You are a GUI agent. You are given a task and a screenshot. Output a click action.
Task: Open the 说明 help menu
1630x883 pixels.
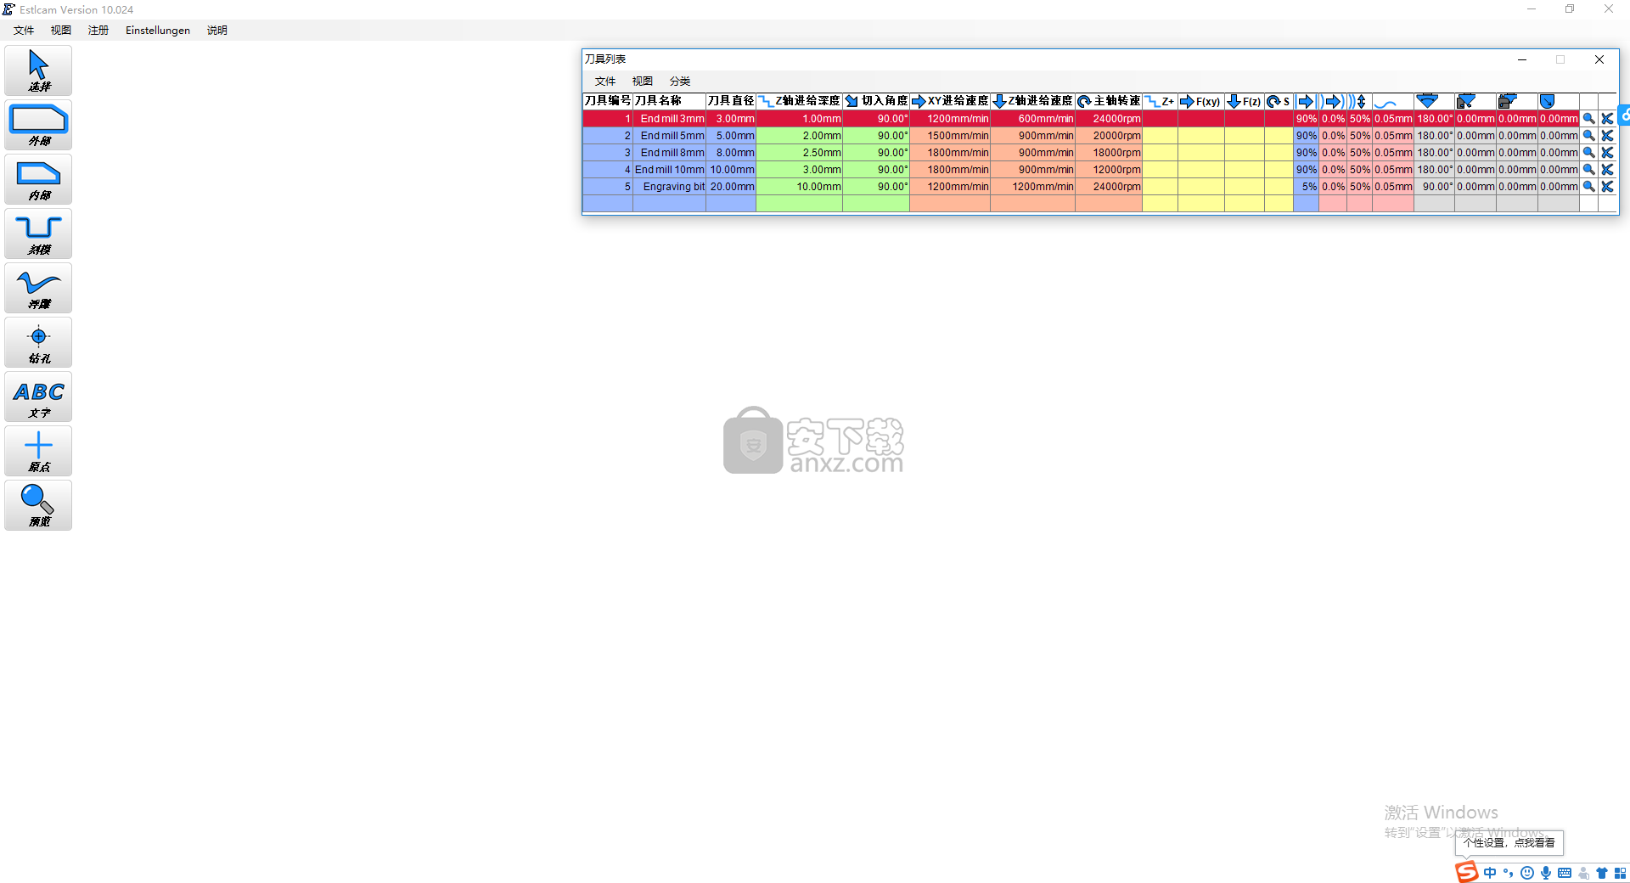(x=217, y=31)
